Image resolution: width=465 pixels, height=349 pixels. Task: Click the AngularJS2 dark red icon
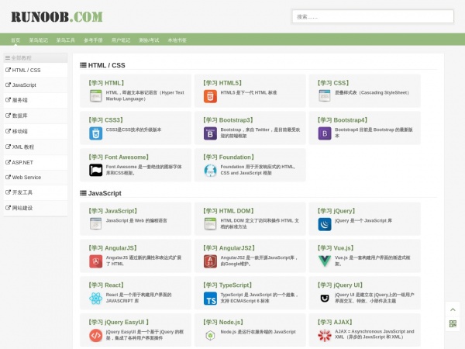pos(210,261)
